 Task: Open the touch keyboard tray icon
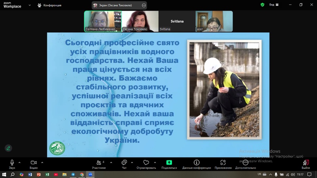coord(265,174)
